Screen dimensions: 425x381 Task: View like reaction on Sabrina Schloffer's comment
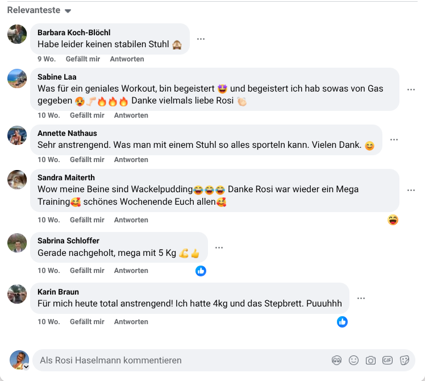pyautogui.click(x=201, y=271)
